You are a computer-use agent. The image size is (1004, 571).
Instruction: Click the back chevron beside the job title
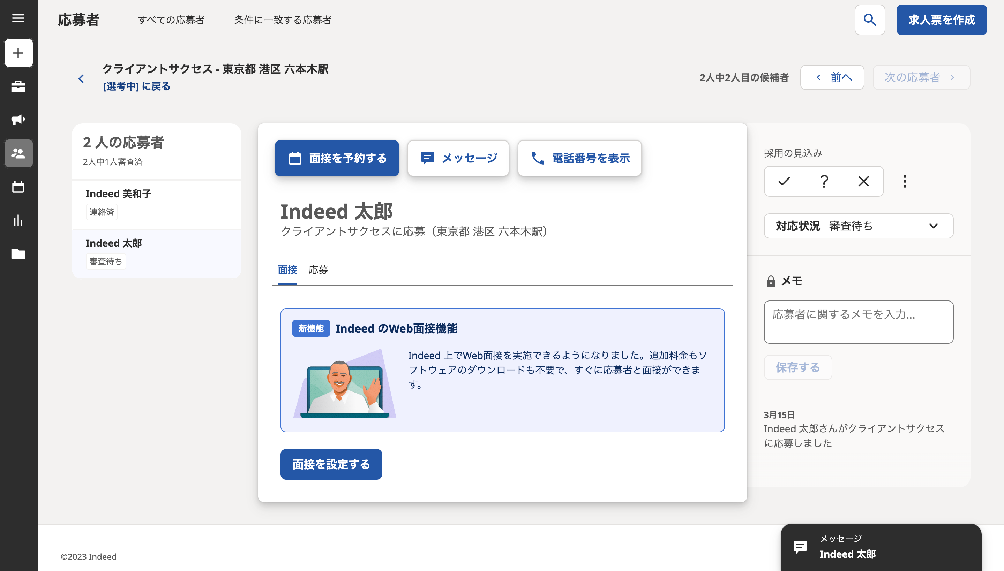tap(81, 79)
